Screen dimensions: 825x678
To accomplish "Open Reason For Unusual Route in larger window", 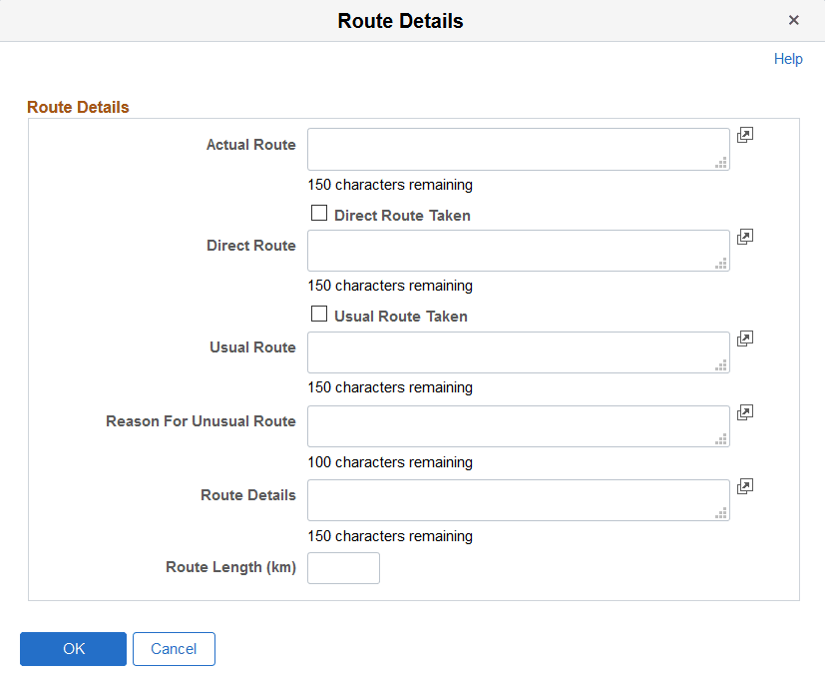I will pos(744,412).
